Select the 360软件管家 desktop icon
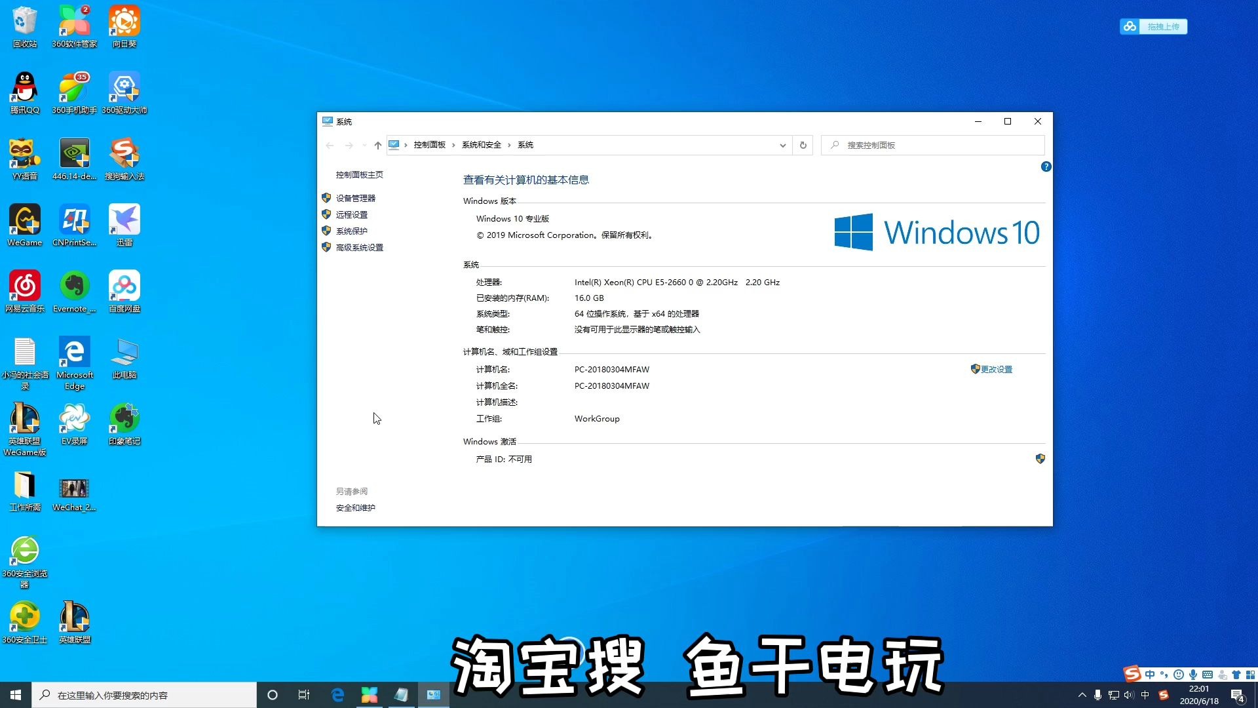1258x708 pixels. tap(75, 27)
